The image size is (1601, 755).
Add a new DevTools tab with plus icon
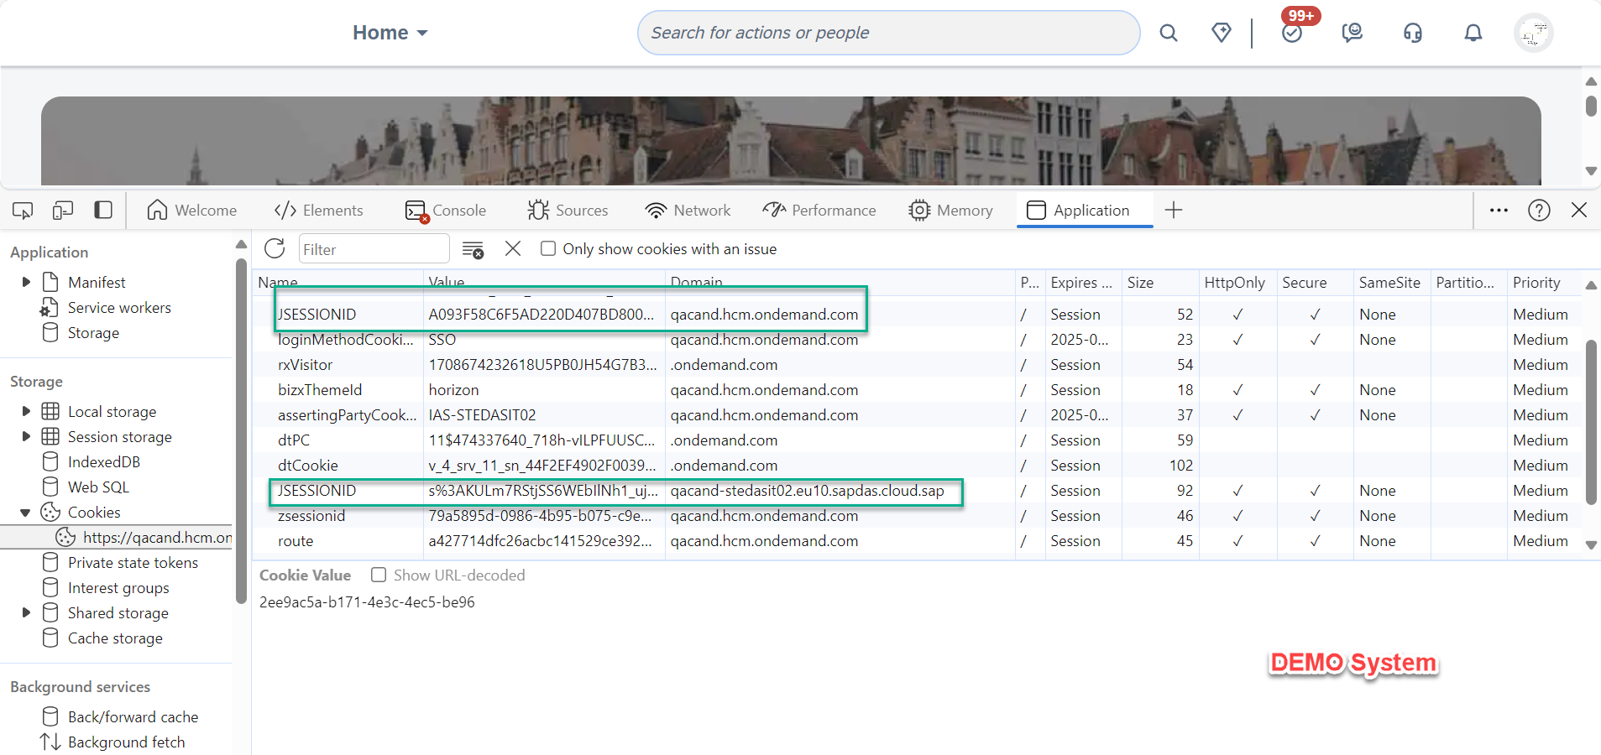[x=1174, y=210]
